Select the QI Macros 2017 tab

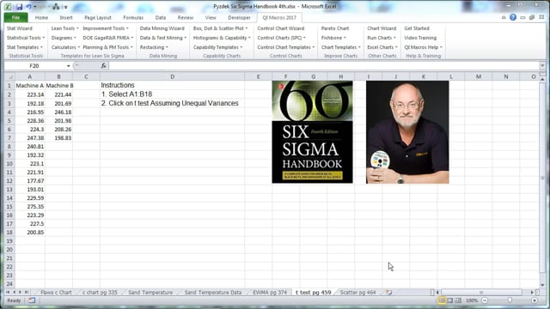click(x=279, y=17)
